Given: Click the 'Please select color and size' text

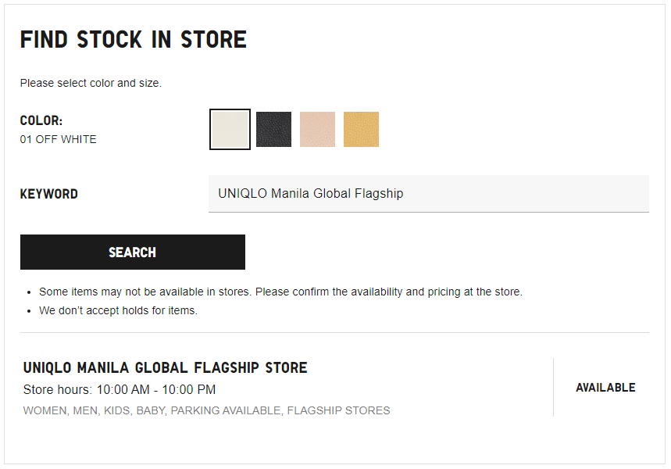Looking at the screenshot, I should (x=91, y=84).
